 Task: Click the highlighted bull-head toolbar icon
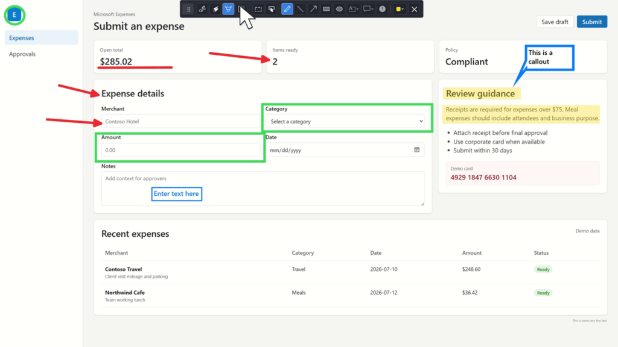click(228, 9)
